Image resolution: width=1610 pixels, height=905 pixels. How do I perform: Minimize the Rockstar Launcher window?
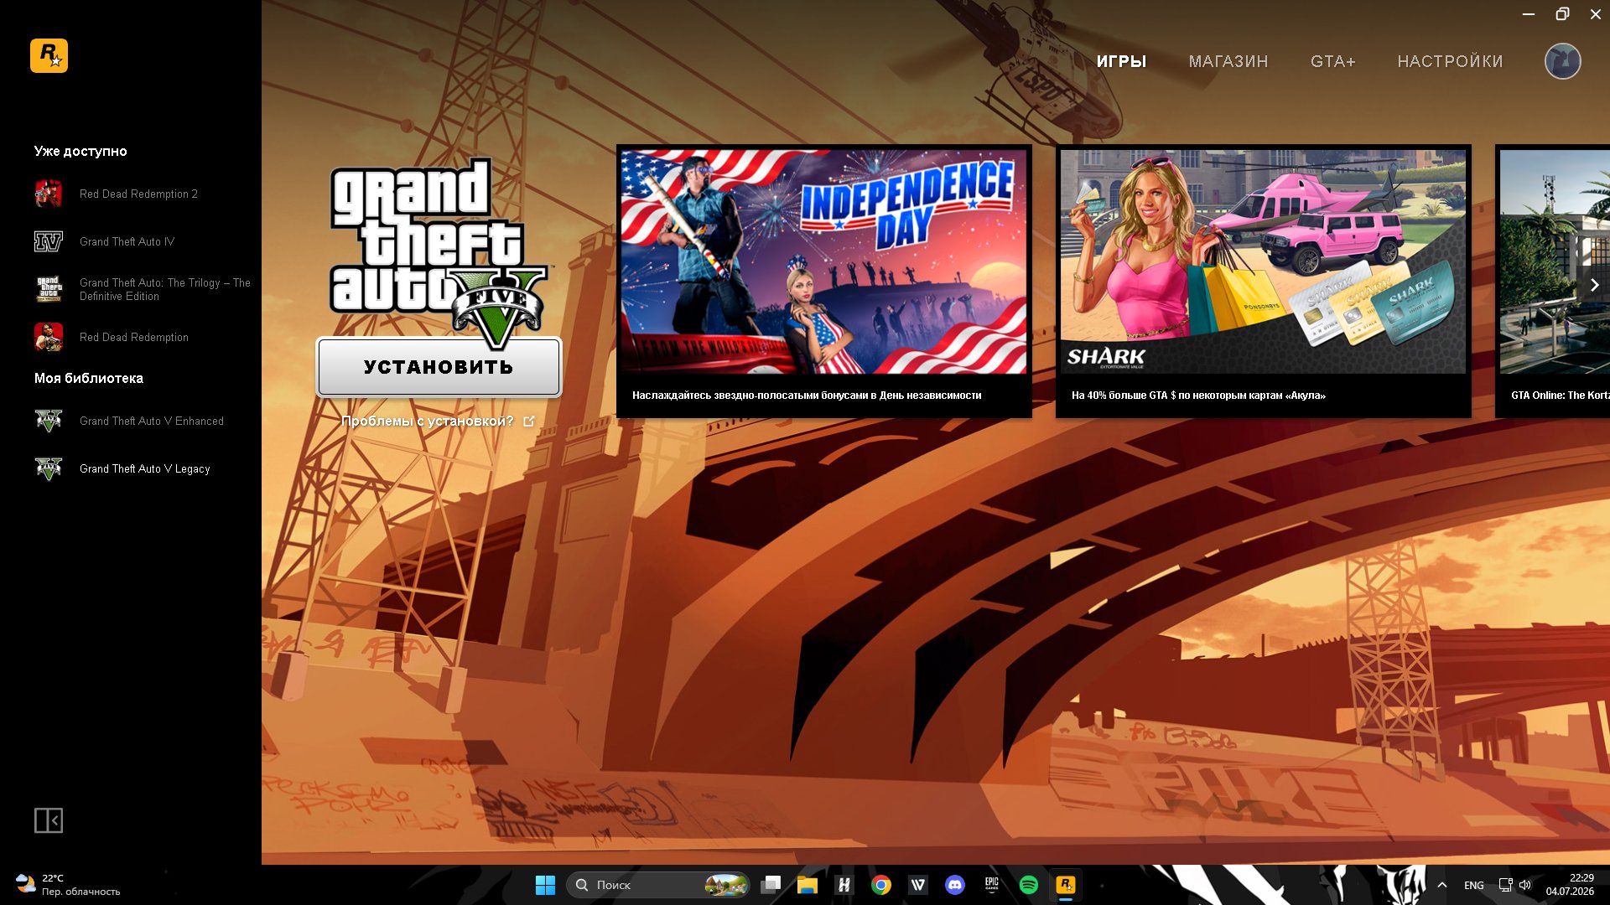[x=1529, y=14]
